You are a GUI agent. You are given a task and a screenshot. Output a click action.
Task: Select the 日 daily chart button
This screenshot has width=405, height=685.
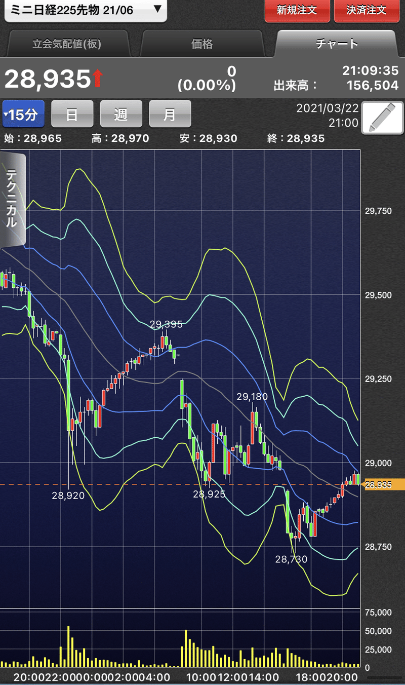72,114
